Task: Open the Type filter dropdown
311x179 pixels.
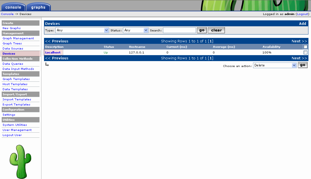Action: click(82, 30)
